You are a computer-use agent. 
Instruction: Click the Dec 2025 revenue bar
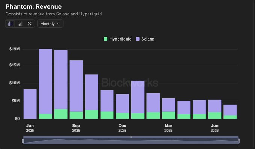pos(122,106)
